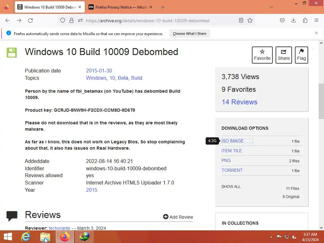
Task: Click Add Review link
Action: (178, 217)
